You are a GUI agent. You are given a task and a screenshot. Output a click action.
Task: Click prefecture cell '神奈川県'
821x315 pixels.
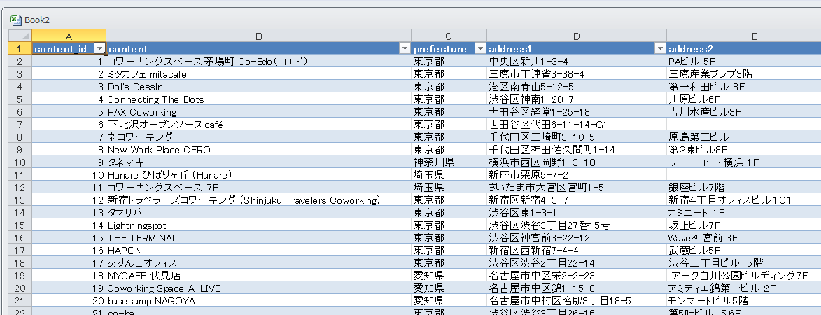coord(449,162)
